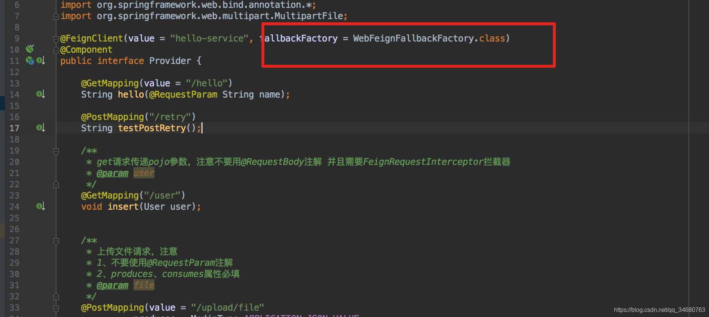Open implementations gutter icon for insert method
Viewport: 709px width, 317px height.
(x=41, y=206)
